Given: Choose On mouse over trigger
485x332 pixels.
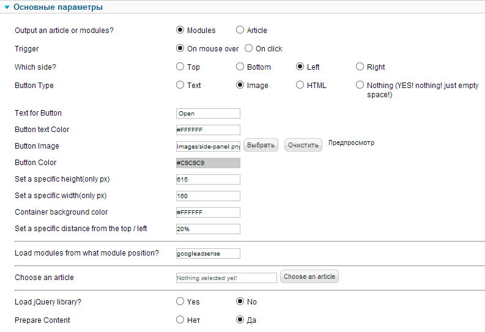Looking at the screenshot, I should tap(180, 48).
